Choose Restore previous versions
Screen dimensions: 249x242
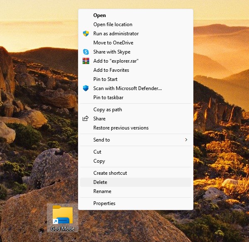(x=136, y=128)
